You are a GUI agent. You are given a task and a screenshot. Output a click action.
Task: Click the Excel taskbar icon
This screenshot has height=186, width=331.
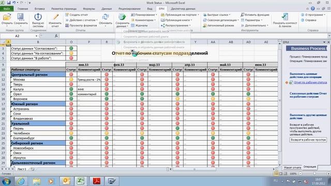(81, 181)
